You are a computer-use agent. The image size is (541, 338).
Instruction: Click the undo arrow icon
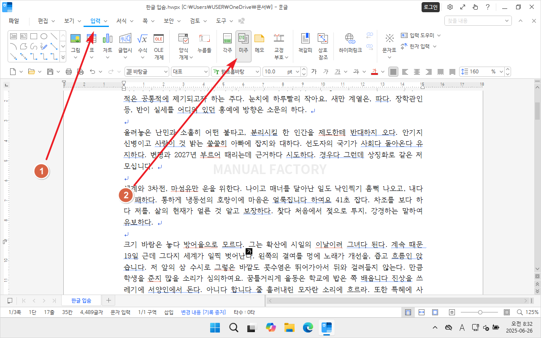(92, 72)
